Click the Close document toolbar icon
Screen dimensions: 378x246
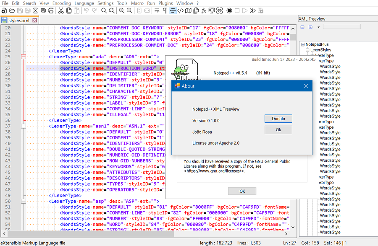(x=35, y=10)
